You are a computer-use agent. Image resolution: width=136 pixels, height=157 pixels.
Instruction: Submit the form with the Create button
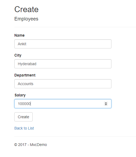23,117
